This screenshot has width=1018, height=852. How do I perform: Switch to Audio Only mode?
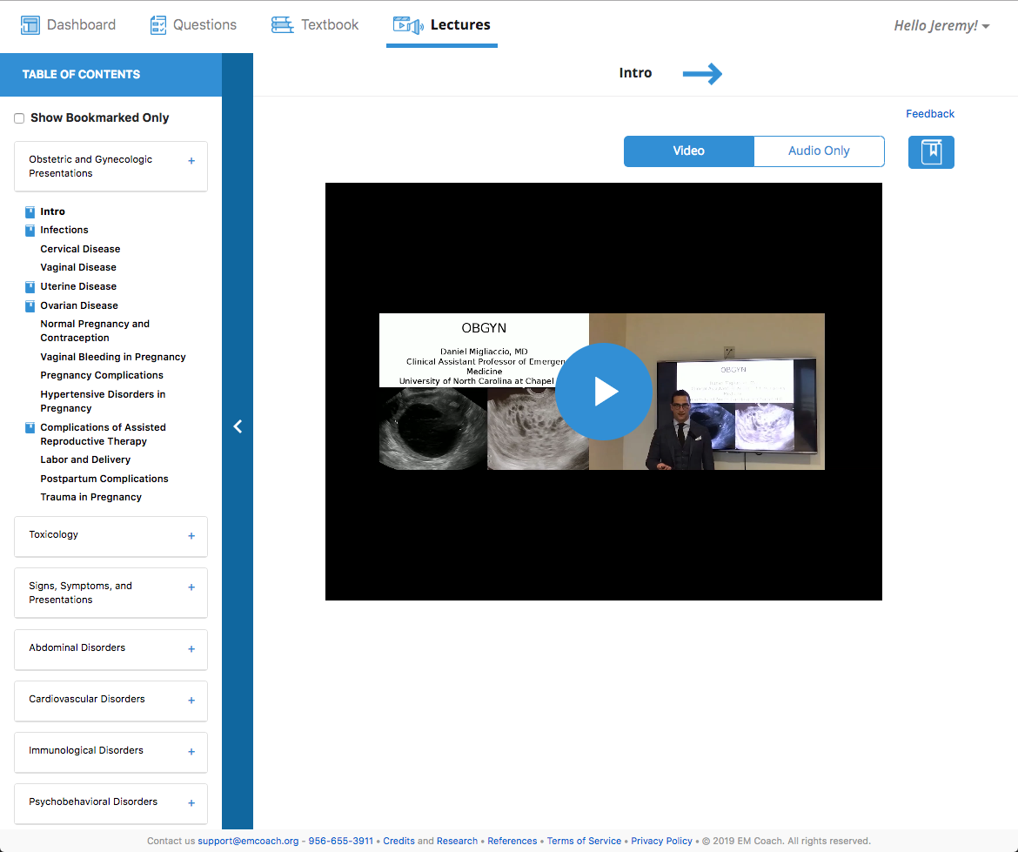(x=818, y=151)
